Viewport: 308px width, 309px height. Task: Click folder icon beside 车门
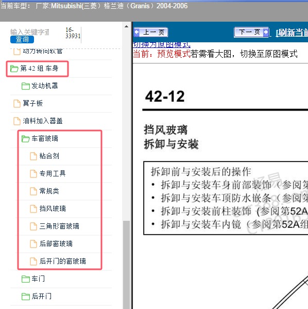(26, 279)
